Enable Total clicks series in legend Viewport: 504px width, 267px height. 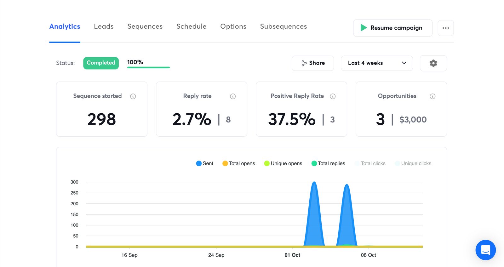[370, 163]
